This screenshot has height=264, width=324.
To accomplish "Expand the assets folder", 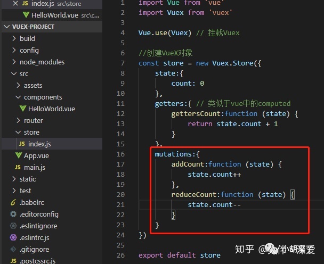I will (19, 85).
